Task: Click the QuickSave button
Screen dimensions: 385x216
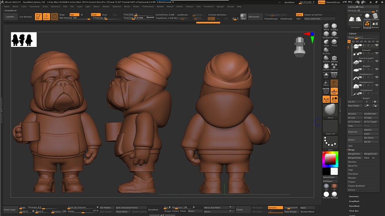Action: (x=289, y=2)
